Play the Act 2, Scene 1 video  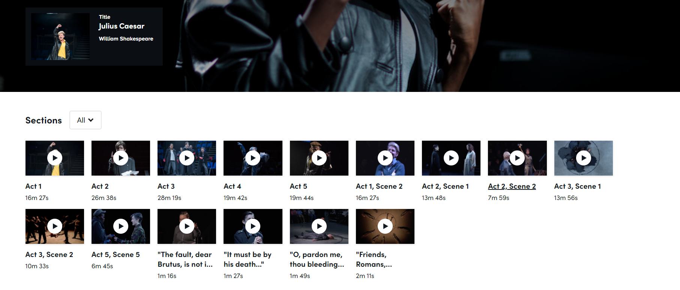(451, 158)
